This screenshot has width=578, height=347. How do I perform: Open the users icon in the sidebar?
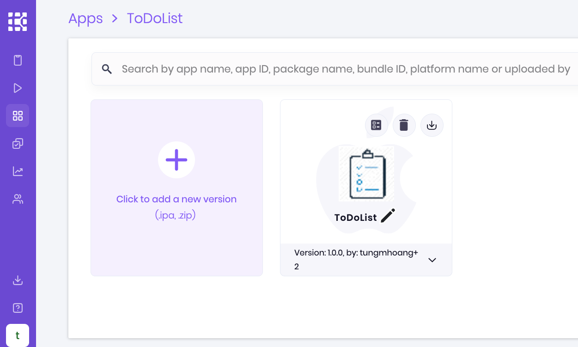click(18, 199)
